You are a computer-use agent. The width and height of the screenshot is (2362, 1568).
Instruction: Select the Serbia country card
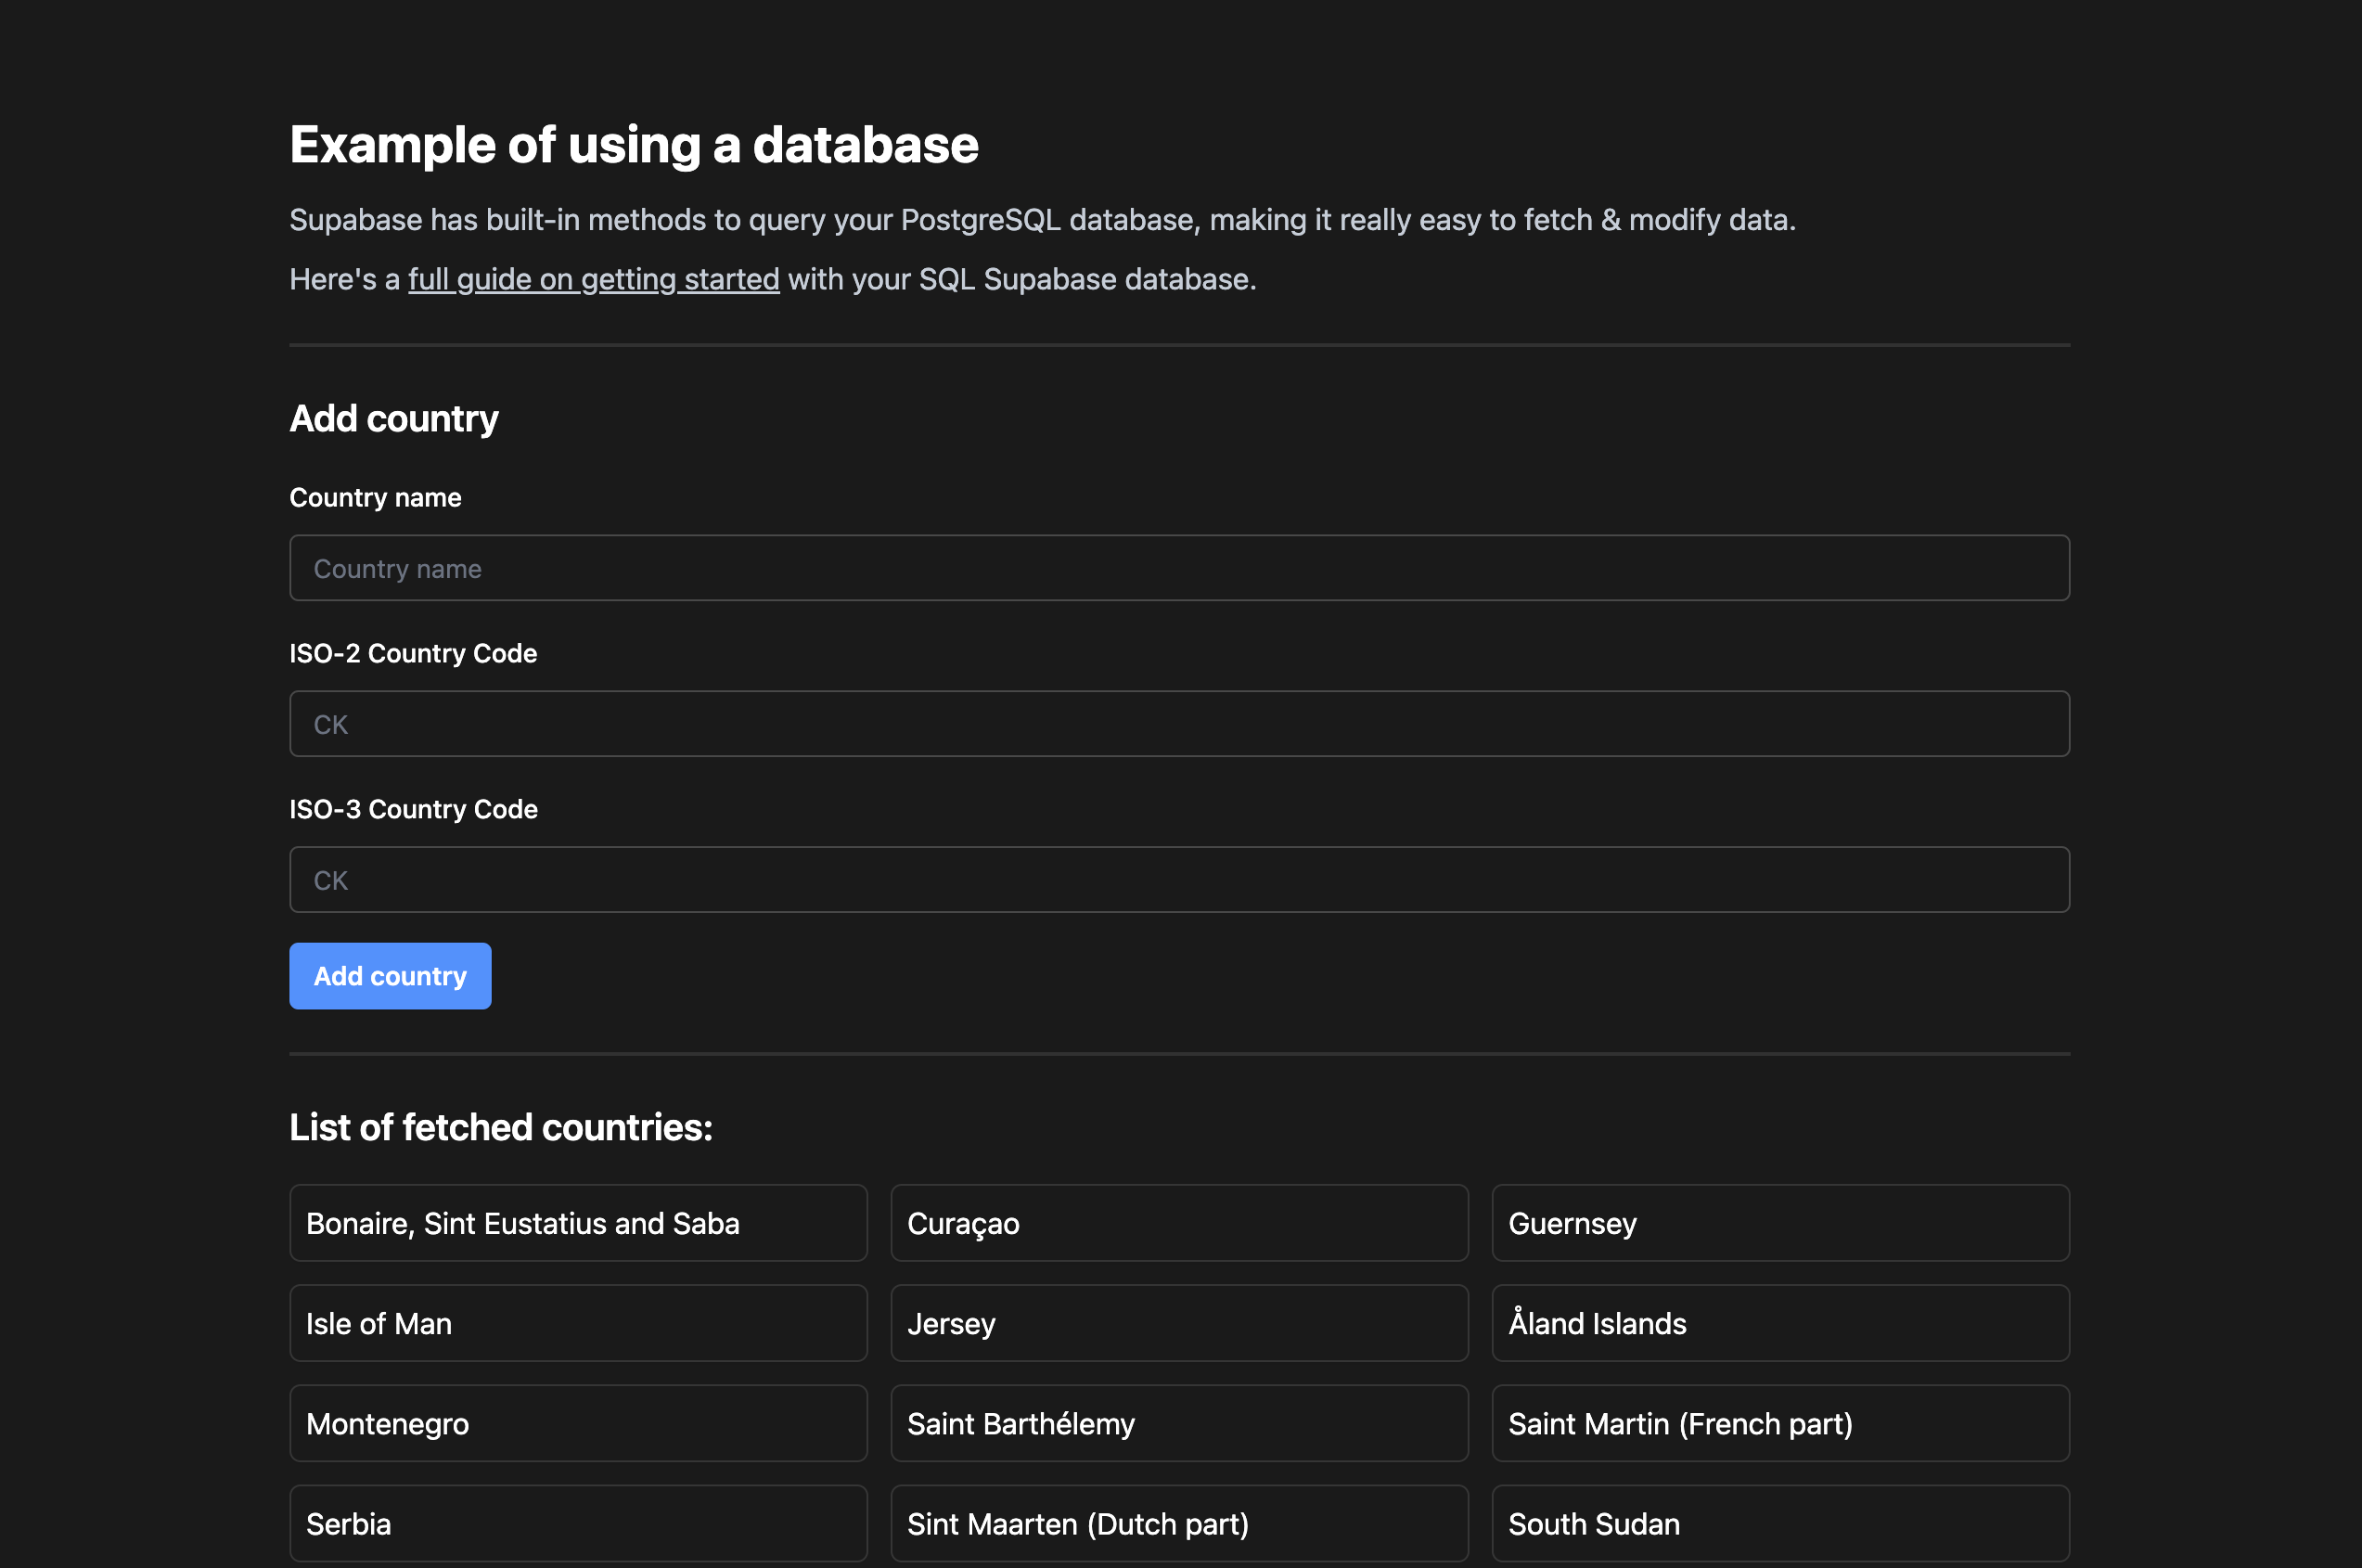[578, 1523]
